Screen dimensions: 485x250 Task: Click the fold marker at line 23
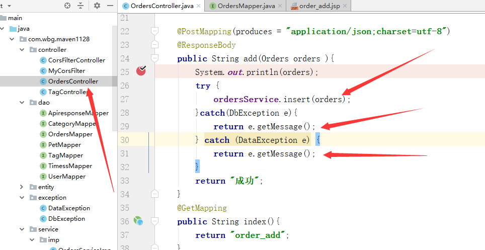pos(154,45)
